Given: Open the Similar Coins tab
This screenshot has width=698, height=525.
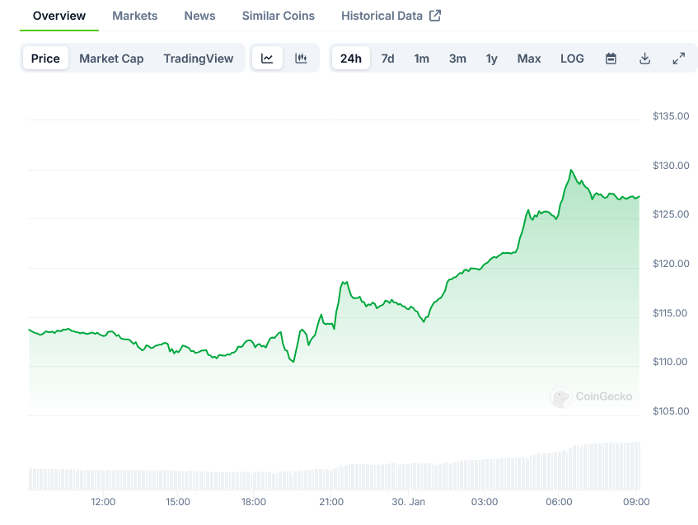Looking at the screenshot, I should [278, 16].
